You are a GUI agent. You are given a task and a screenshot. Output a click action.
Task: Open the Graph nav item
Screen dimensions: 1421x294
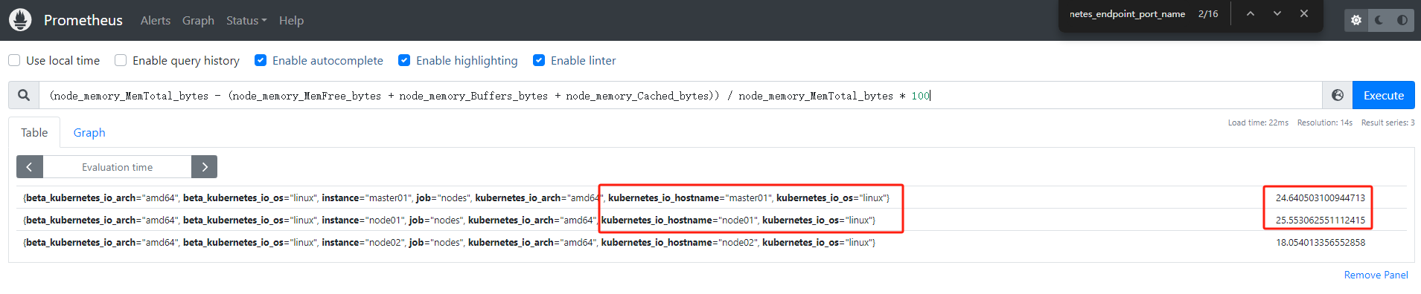pos(198,20)
